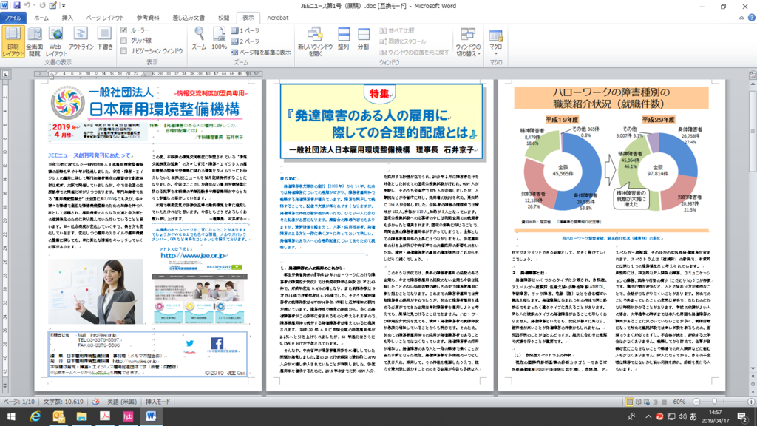Open undo history dropdown arrow

(x=34, y=6)
